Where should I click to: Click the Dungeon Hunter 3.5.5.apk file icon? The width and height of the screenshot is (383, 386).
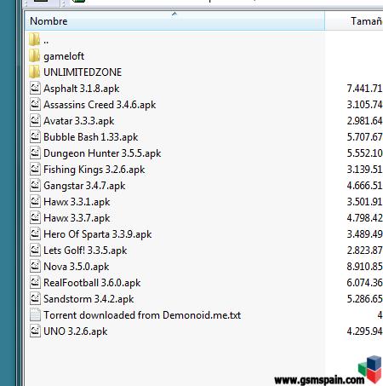click(35, 153)
